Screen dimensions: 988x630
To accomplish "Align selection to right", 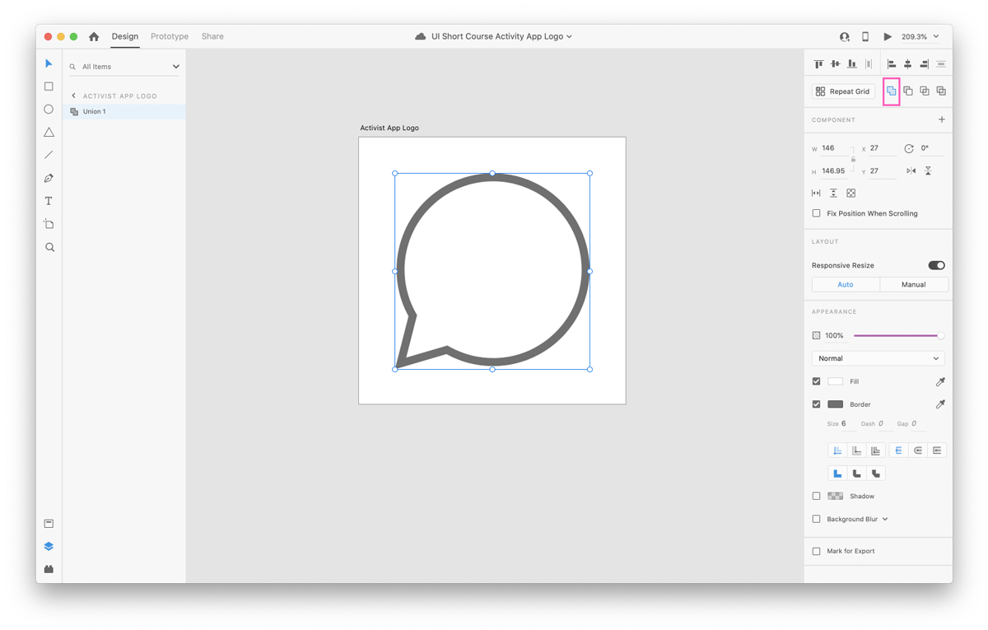I will 925,64.
